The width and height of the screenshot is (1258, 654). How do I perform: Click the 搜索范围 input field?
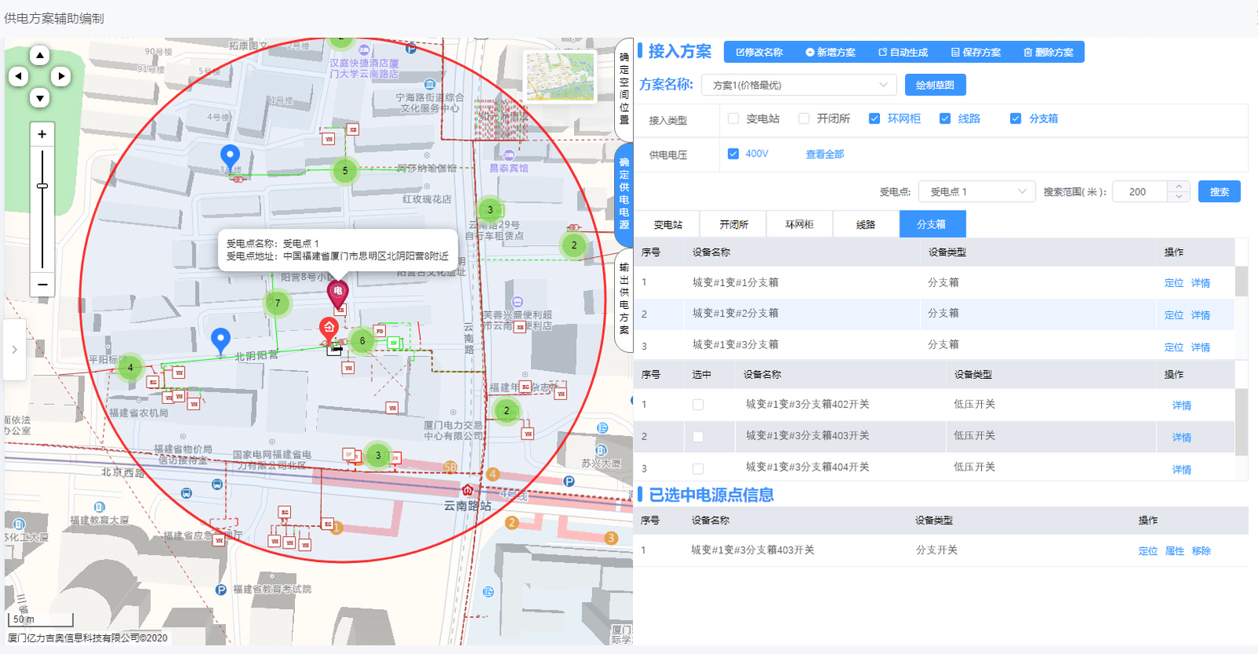(x=1141, y=192)
